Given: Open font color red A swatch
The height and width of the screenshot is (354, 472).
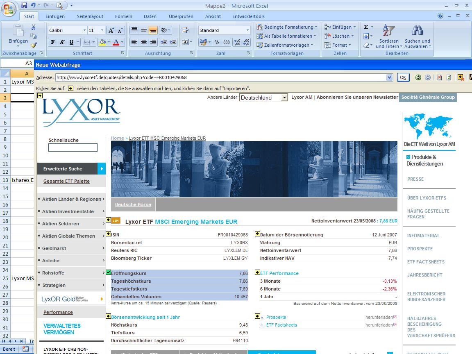Looking at the screenshot, I should pos(116,42).
